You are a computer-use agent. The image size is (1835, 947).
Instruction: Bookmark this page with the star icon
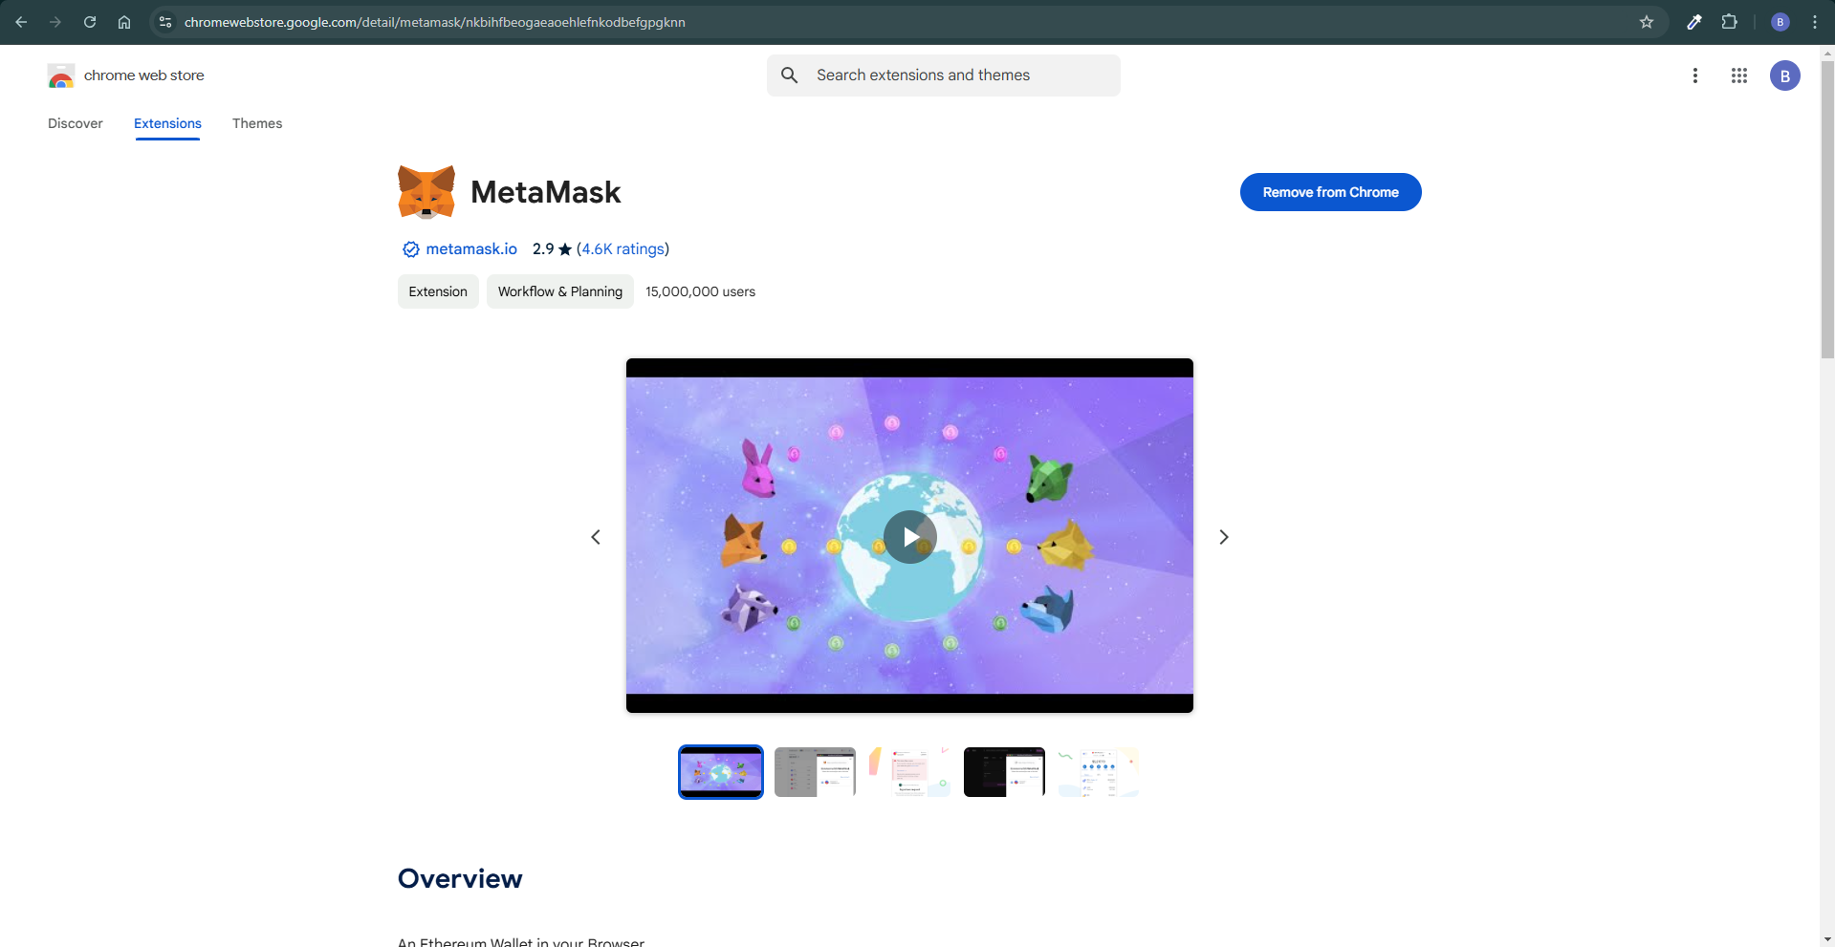[1646, 22]
